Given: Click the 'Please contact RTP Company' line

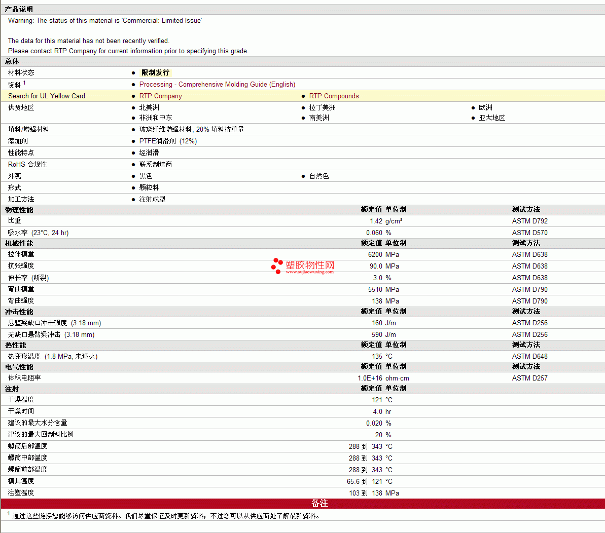Looking at the screenshot, I should coord(128,51).
